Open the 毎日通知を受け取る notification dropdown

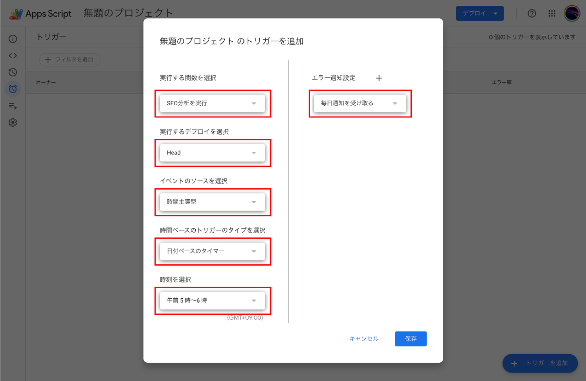pos(359,103)
